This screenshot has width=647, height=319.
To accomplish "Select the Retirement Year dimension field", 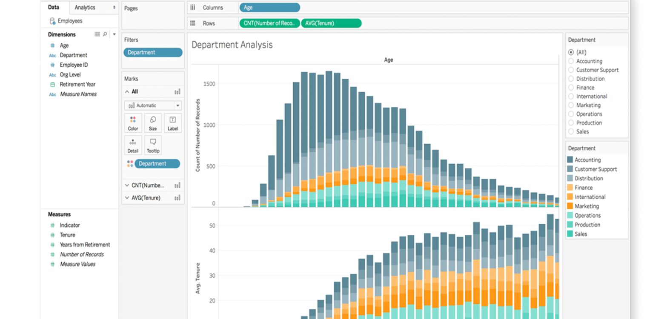I will click(77, 84).
